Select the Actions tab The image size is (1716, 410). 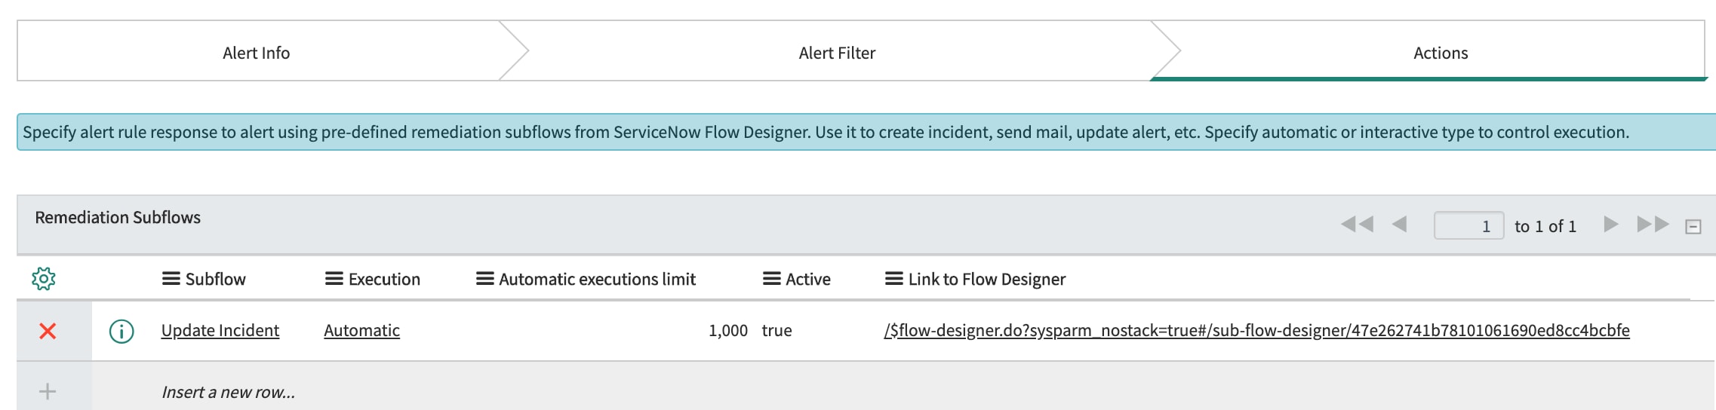(1441, 53)
